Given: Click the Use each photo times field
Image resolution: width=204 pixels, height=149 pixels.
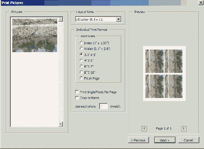Looking at the screenshot, I should tap(103, 106).
